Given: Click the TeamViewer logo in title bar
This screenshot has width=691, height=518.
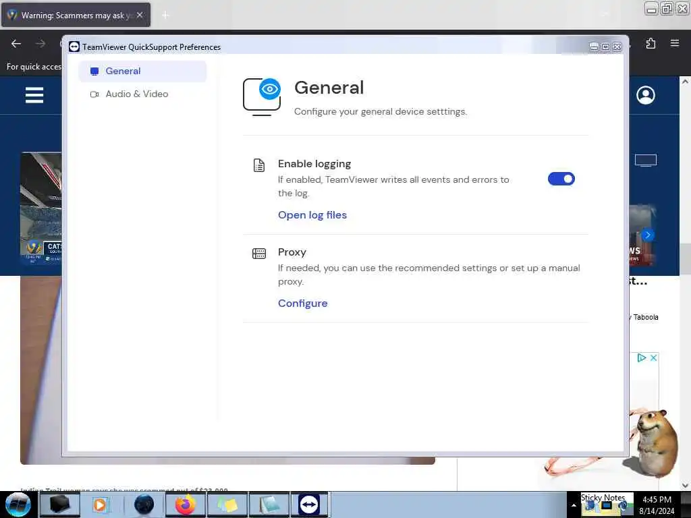Looking at the screenshot, I should tap(74, 47).
